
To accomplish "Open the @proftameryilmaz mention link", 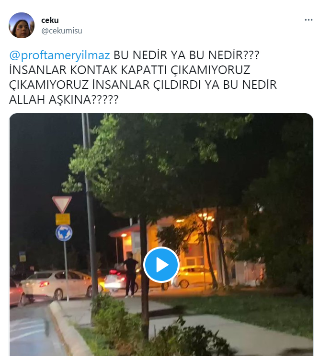I will tap(59, 55).
